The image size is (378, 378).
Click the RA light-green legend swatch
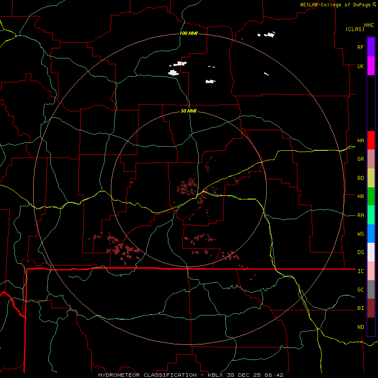pos(371,215)
